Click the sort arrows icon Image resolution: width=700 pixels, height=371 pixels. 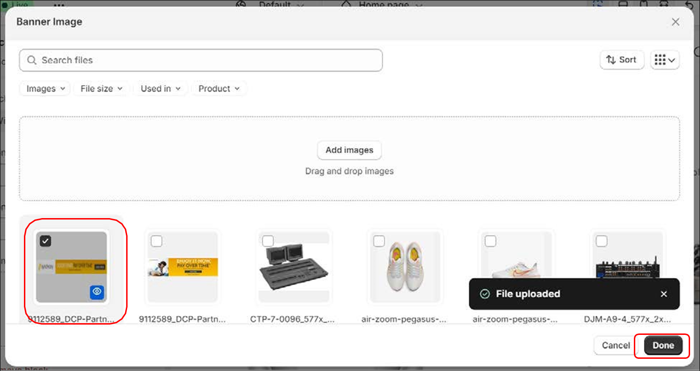pos(611,60)
